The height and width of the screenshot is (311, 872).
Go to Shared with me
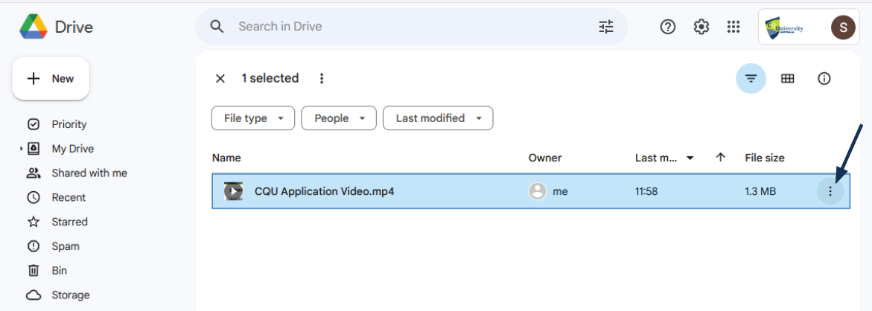tap(89, 173)
